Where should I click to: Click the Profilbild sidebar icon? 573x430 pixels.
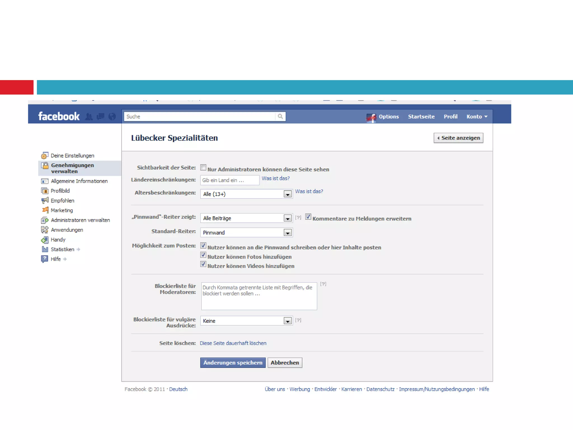pyautogui.click(x=45, y=191)
